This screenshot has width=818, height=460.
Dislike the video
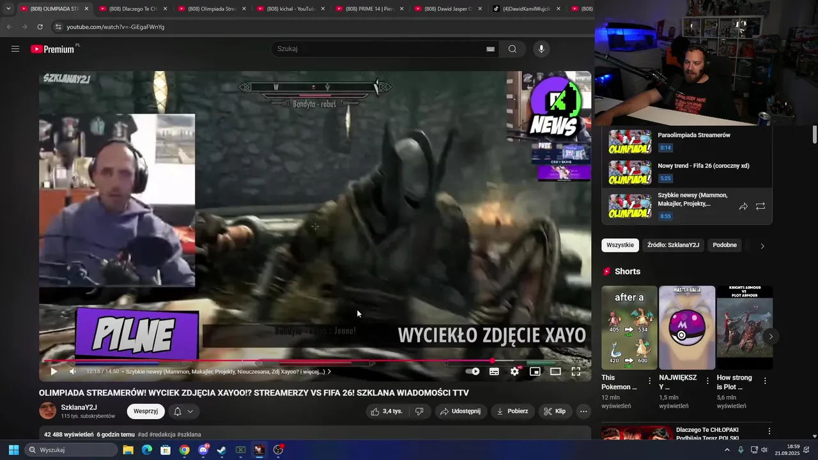[419, 411]
